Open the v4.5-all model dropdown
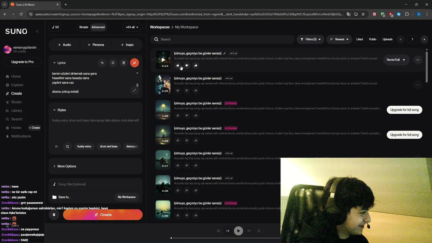 click(x=132, y=27)
